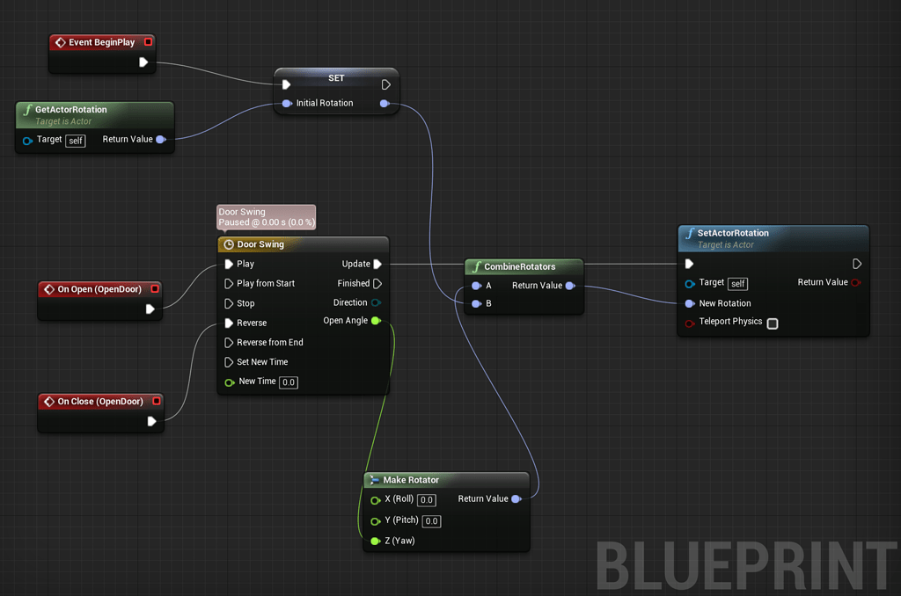This screenshot has height=596, width=901.
Task: Click the Play input pin on Door Swing
Action: [x=229, y=264]
